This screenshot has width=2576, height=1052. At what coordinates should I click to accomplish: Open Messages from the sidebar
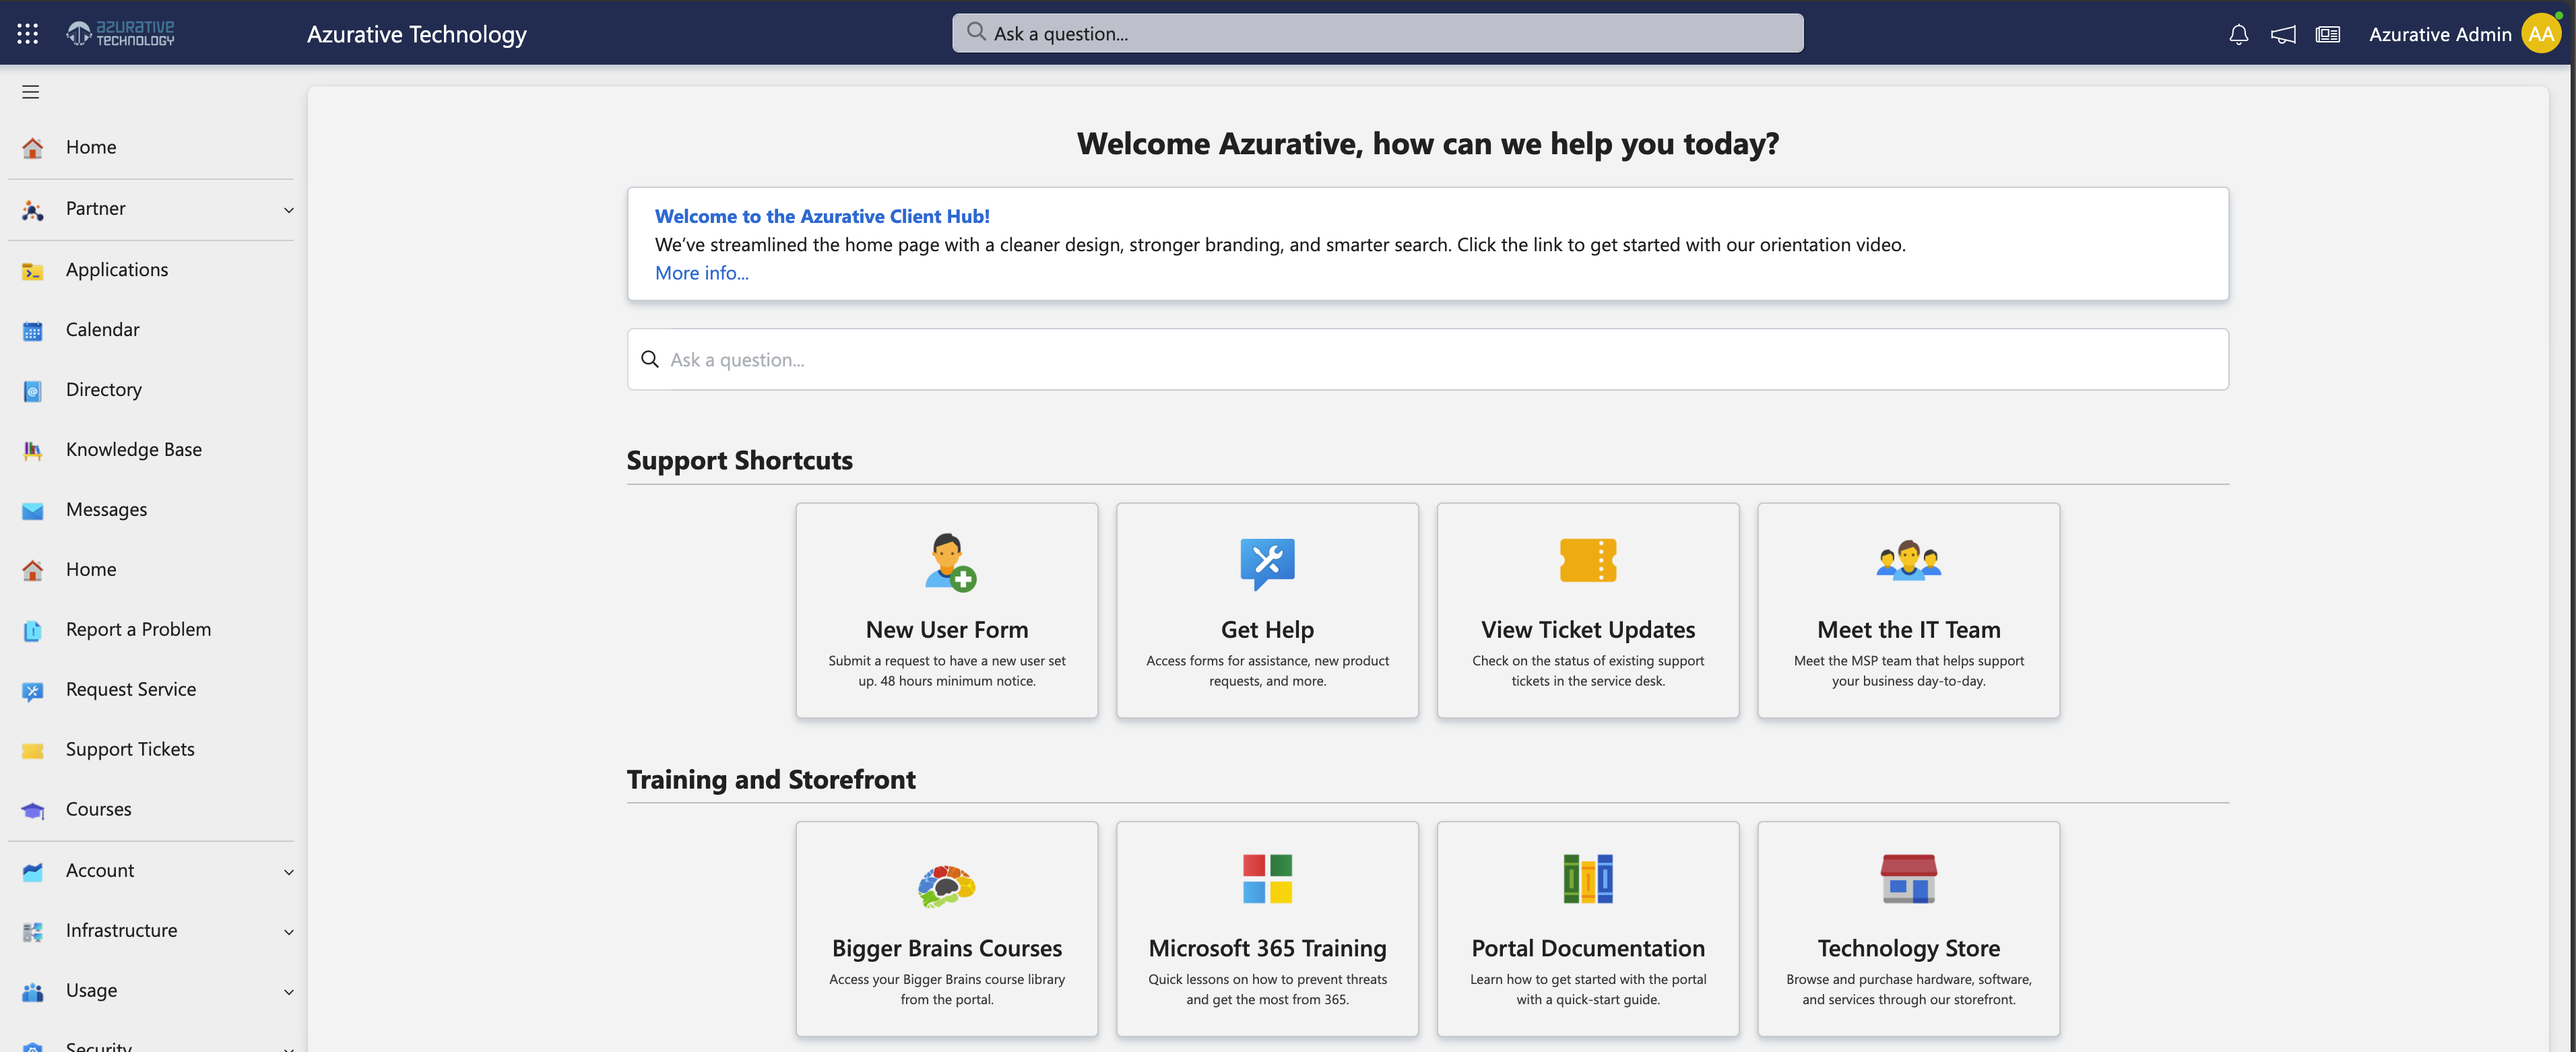pos(106,509)
